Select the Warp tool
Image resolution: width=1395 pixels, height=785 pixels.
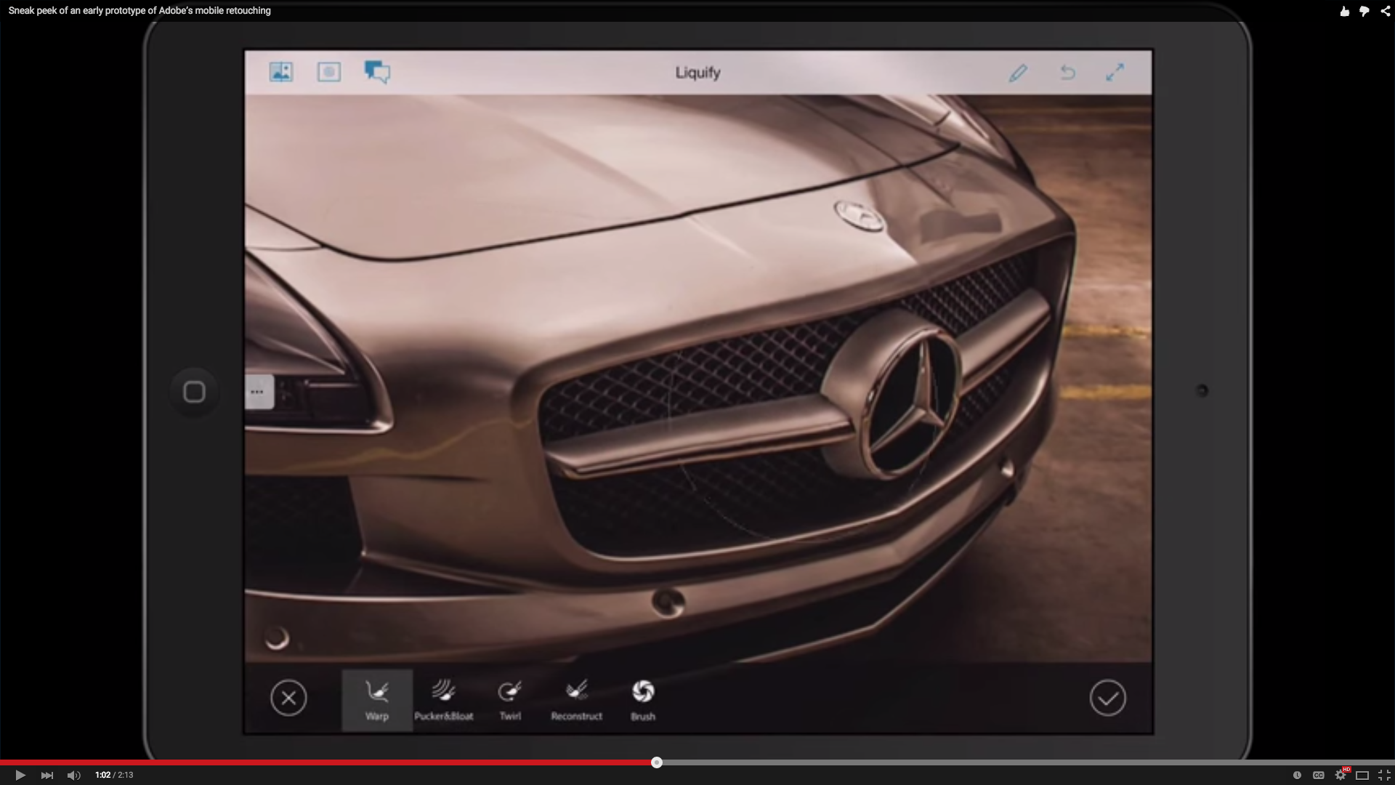tap(377, 700)
